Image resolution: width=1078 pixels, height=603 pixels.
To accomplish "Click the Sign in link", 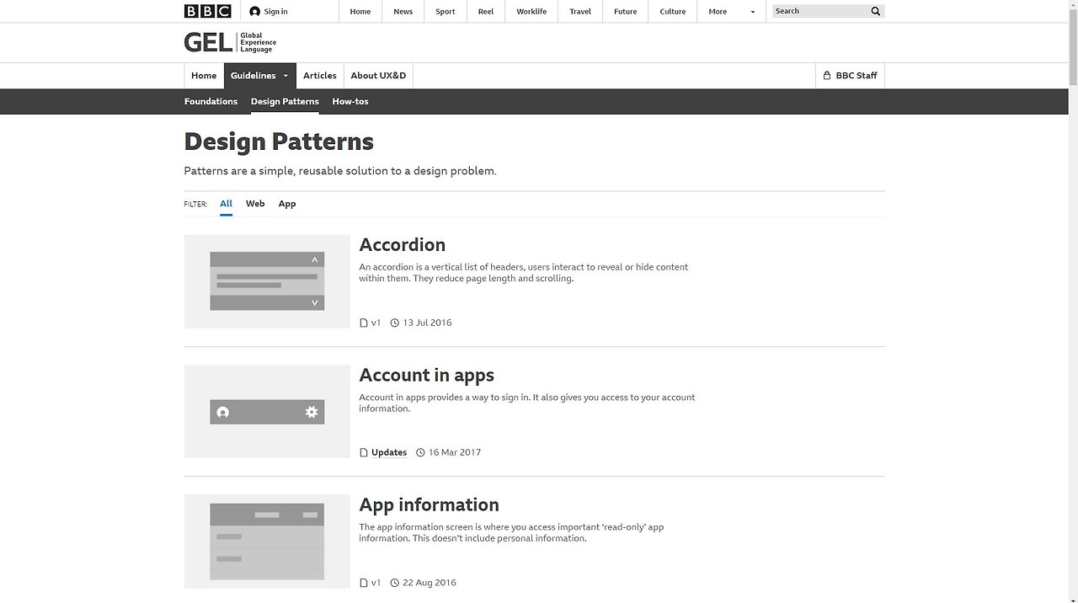I will point(275,12).
